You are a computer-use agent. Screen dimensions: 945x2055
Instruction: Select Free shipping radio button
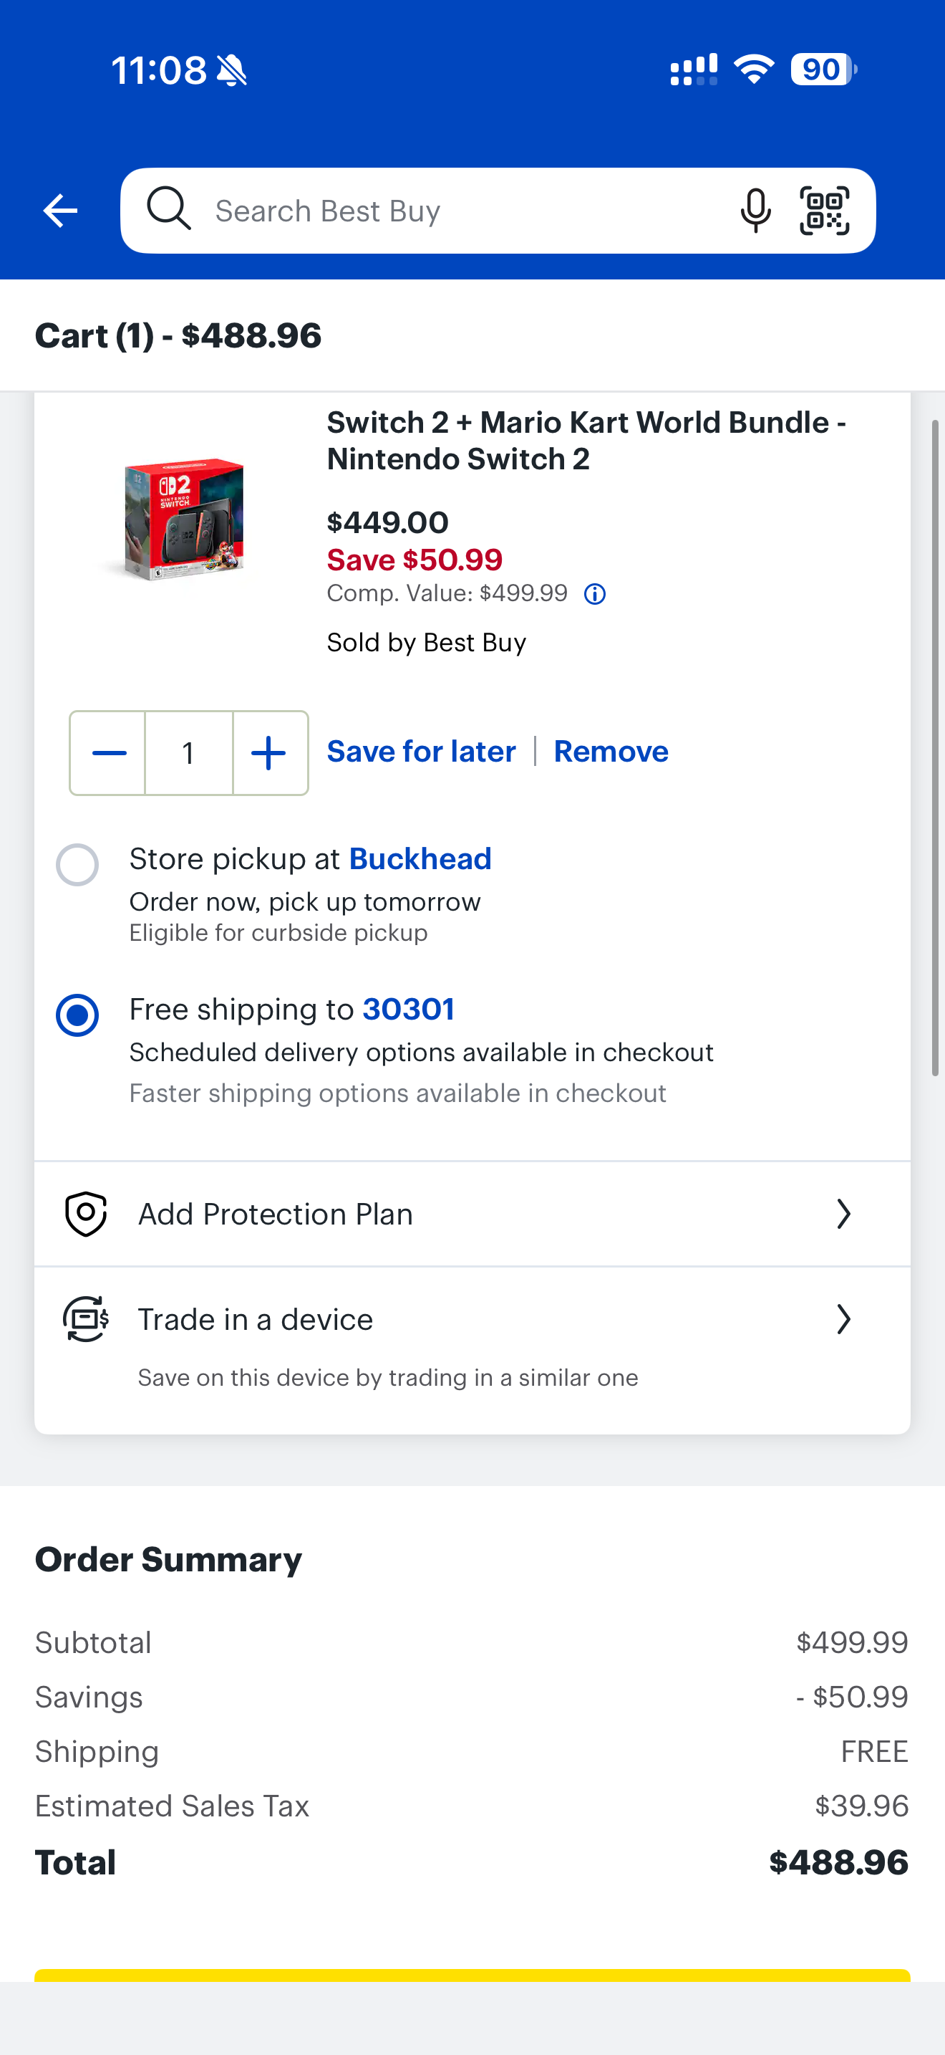pos(77,1015)
